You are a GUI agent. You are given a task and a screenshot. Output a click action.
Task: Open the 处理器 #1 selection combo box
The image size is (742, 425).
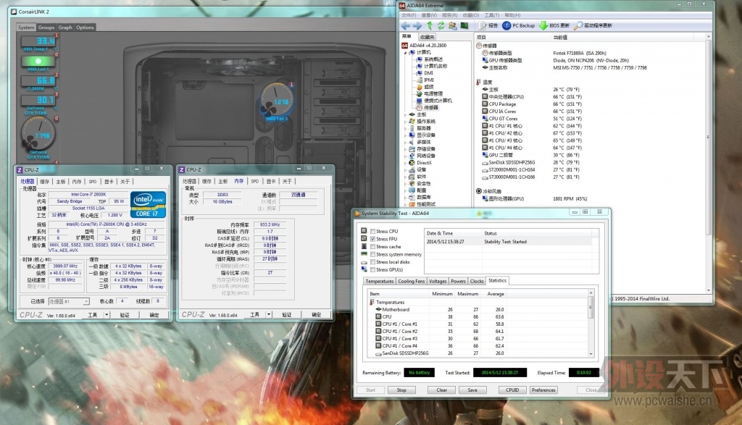[69, 301]
